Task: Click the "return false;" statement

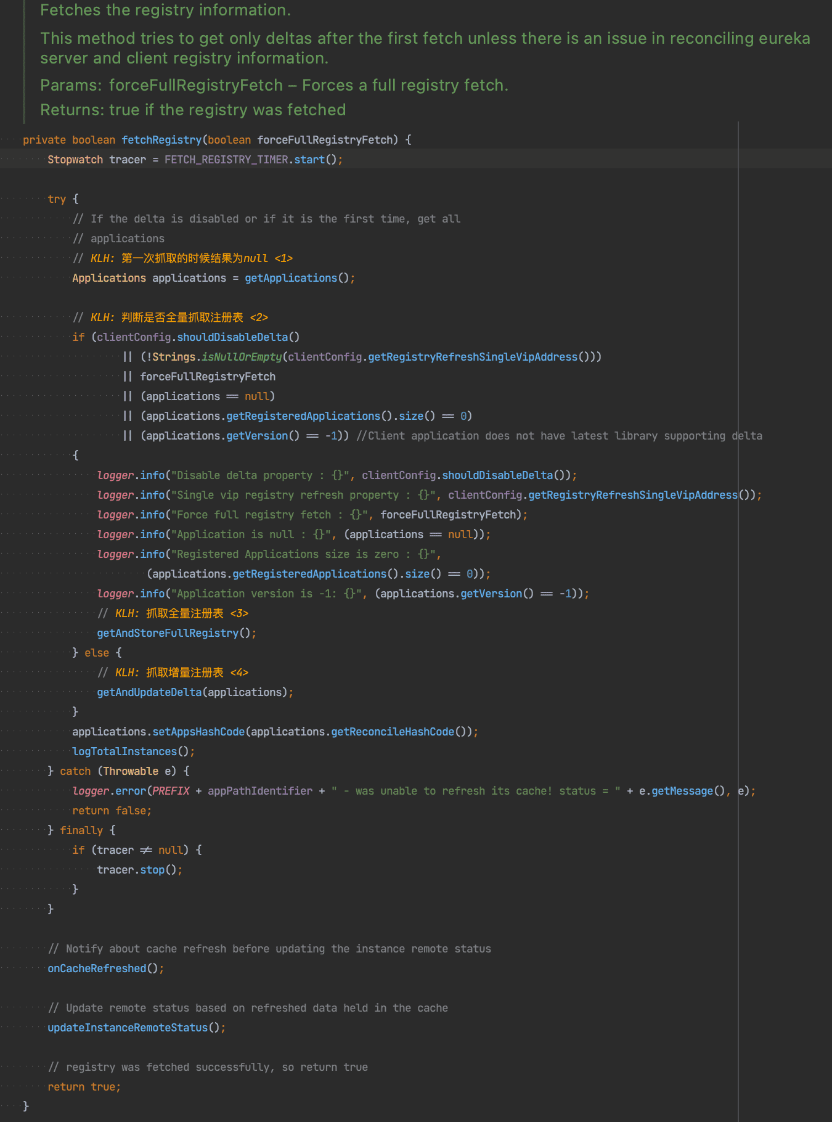Action: point(112,811)
